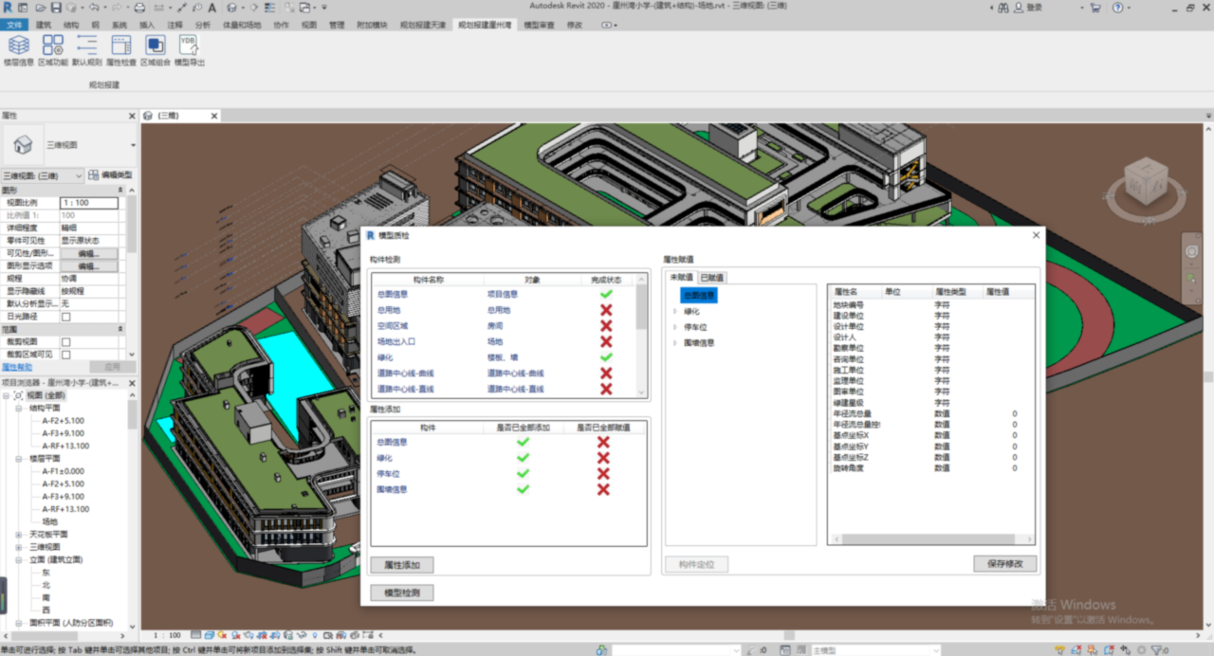Open the 建筑 ribbon tab
The width and height of the screenshot is (1214, 656).
(44, 25)
